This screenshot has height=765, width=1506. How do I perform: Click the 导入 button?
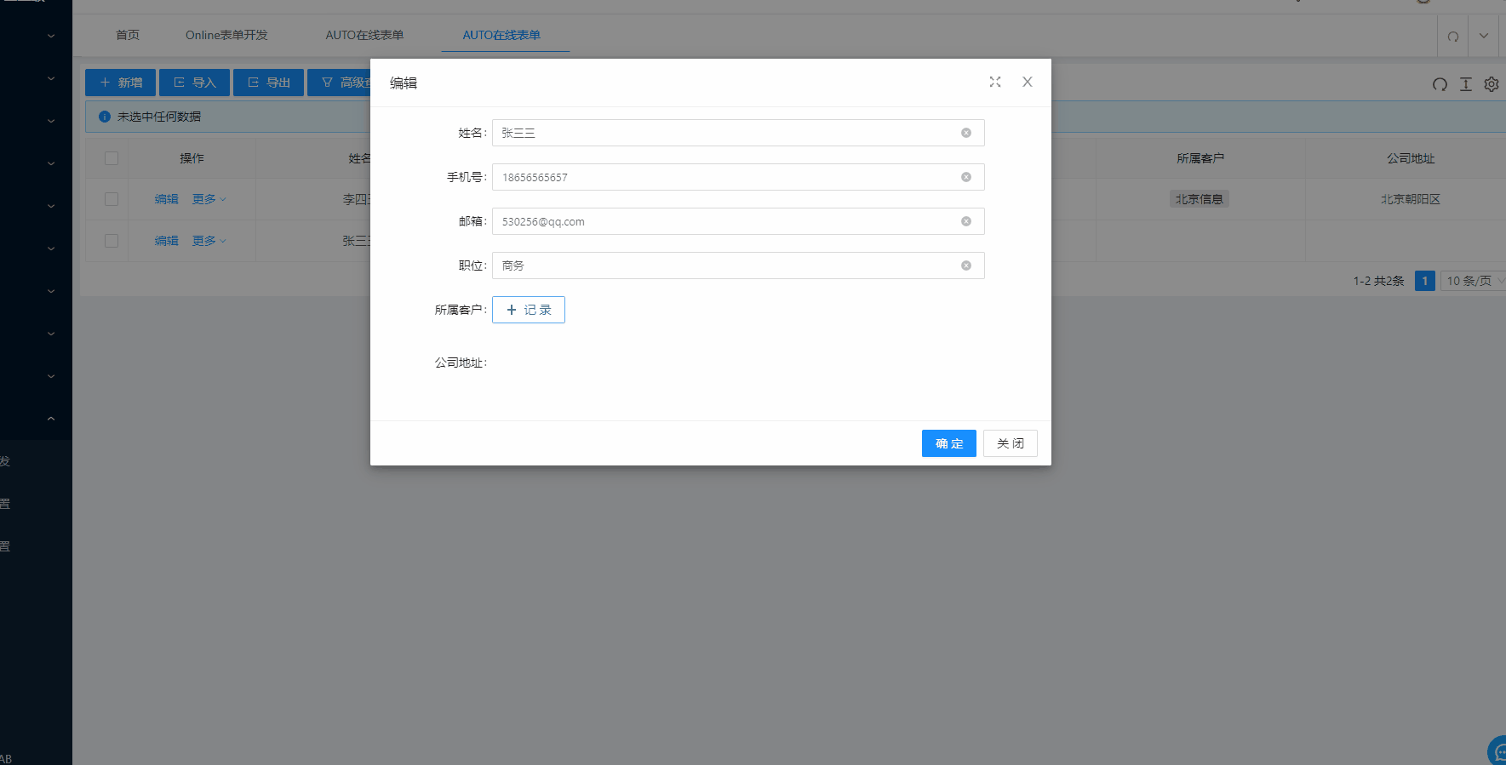(x=194, y=83)
